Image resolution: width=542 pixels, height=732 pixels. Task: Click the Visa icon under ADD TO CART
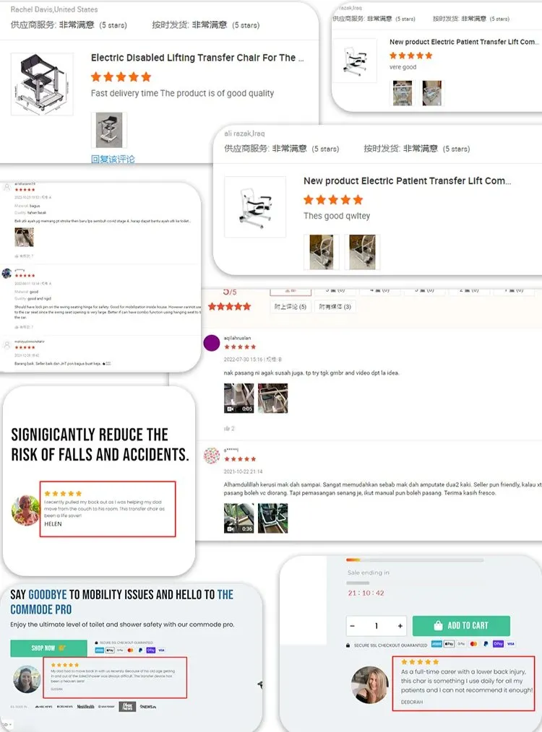click(x=511, y=644)
